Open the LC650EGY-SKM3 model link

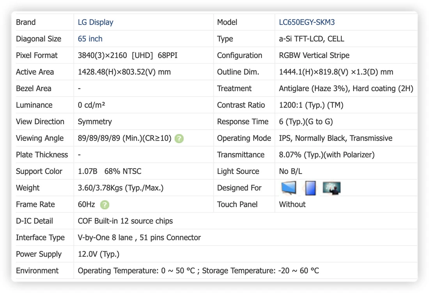(x=307, y=22)
